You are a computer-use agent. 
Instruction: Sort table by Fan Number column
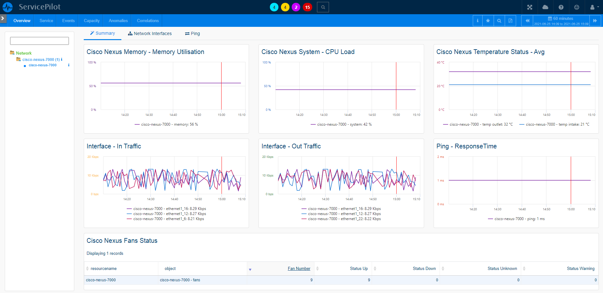tap(299, 269)
